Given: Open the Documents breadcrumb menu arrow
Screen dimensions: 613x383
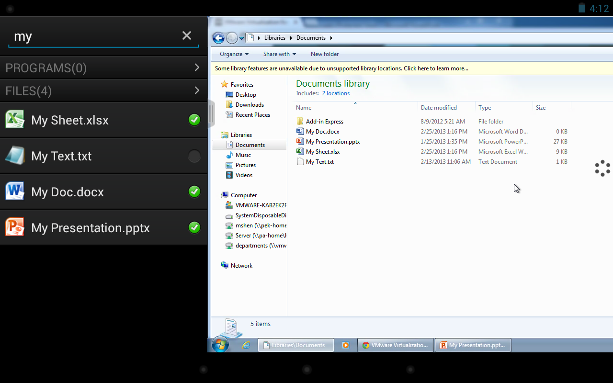Looking at the screenshot, I should point(331,37).
